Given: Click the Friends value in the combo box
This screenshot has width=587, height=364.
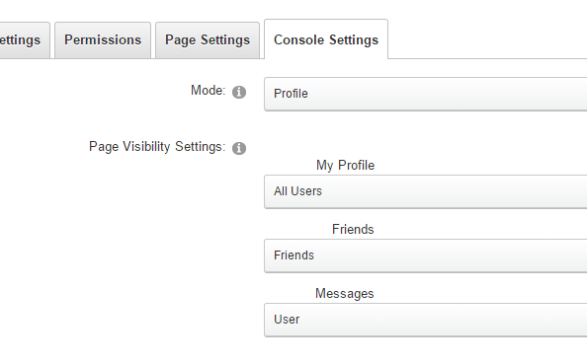Looking at the screenshot, I should (293, 255).
